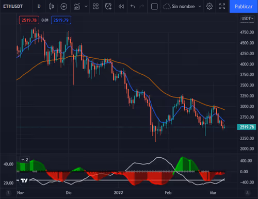Screen dimensions: 258x199
Task: Click the Dic label on time axis
Action: coord(69,193)
